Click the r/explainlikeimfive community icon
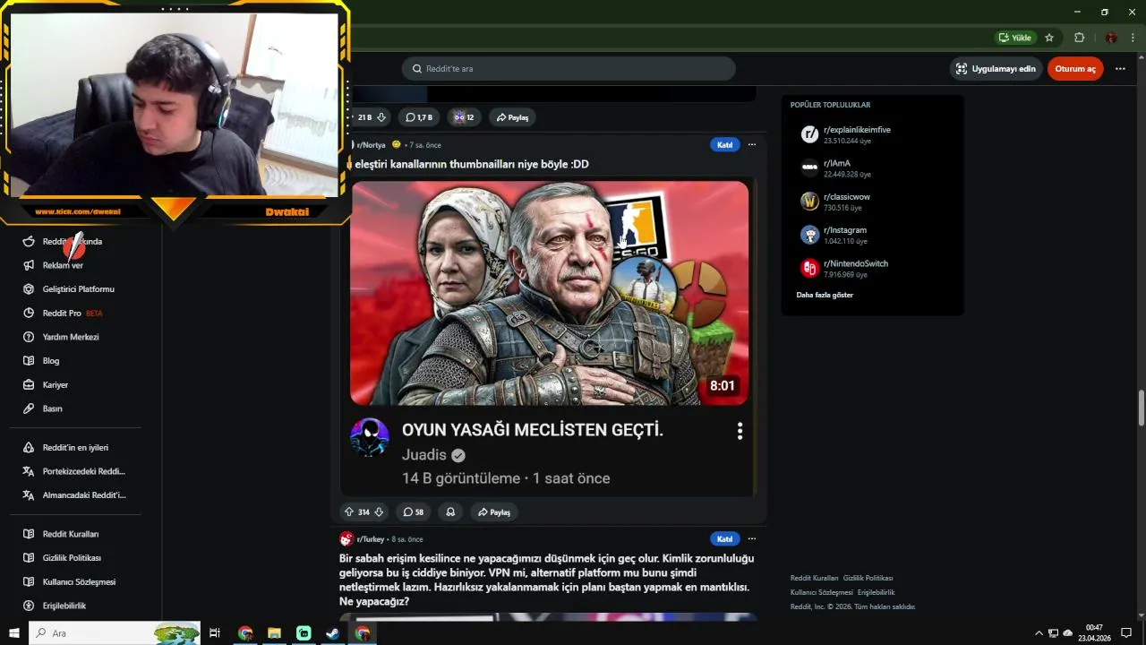This screenshot has width=1146, height=645. (809, 134)
